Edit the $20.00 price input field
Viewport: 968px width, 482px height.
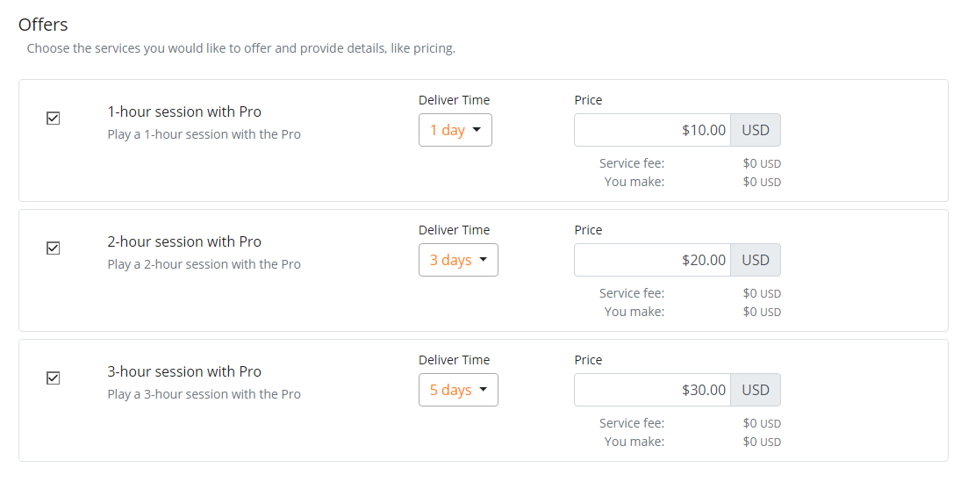(652, 260)
